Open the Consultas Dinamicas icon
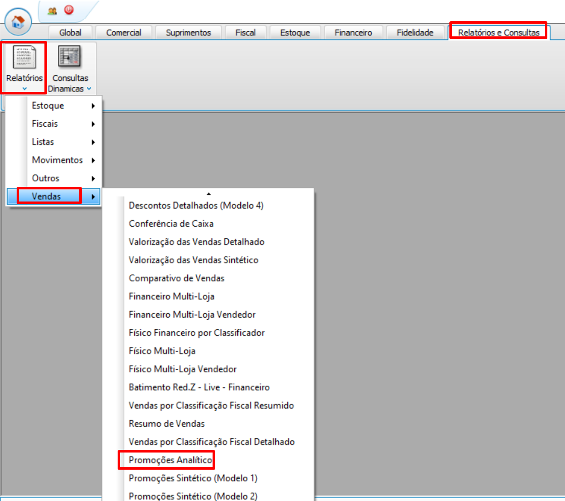565x501 pixels. pos(70,57)
